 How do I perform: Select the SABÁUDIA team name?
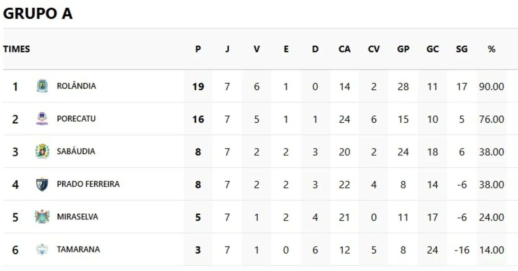[x=76, y=152]
